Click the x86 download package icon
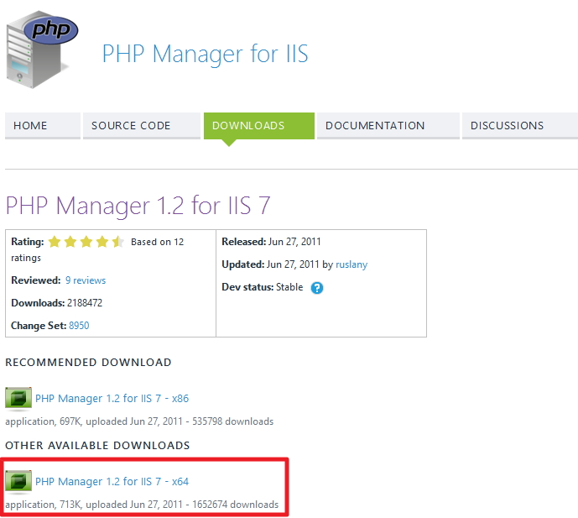578x518 pixels. click(x=18, y=399)
